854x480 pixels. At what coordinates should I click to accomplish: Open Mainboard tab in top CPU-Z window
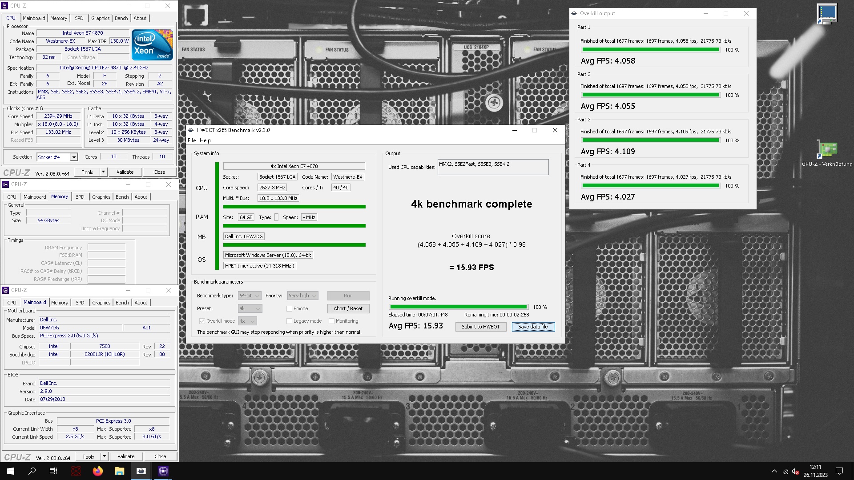pos(34,18)
